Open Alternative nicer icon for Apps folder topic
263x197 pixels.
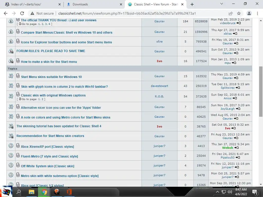click(61, 108)
